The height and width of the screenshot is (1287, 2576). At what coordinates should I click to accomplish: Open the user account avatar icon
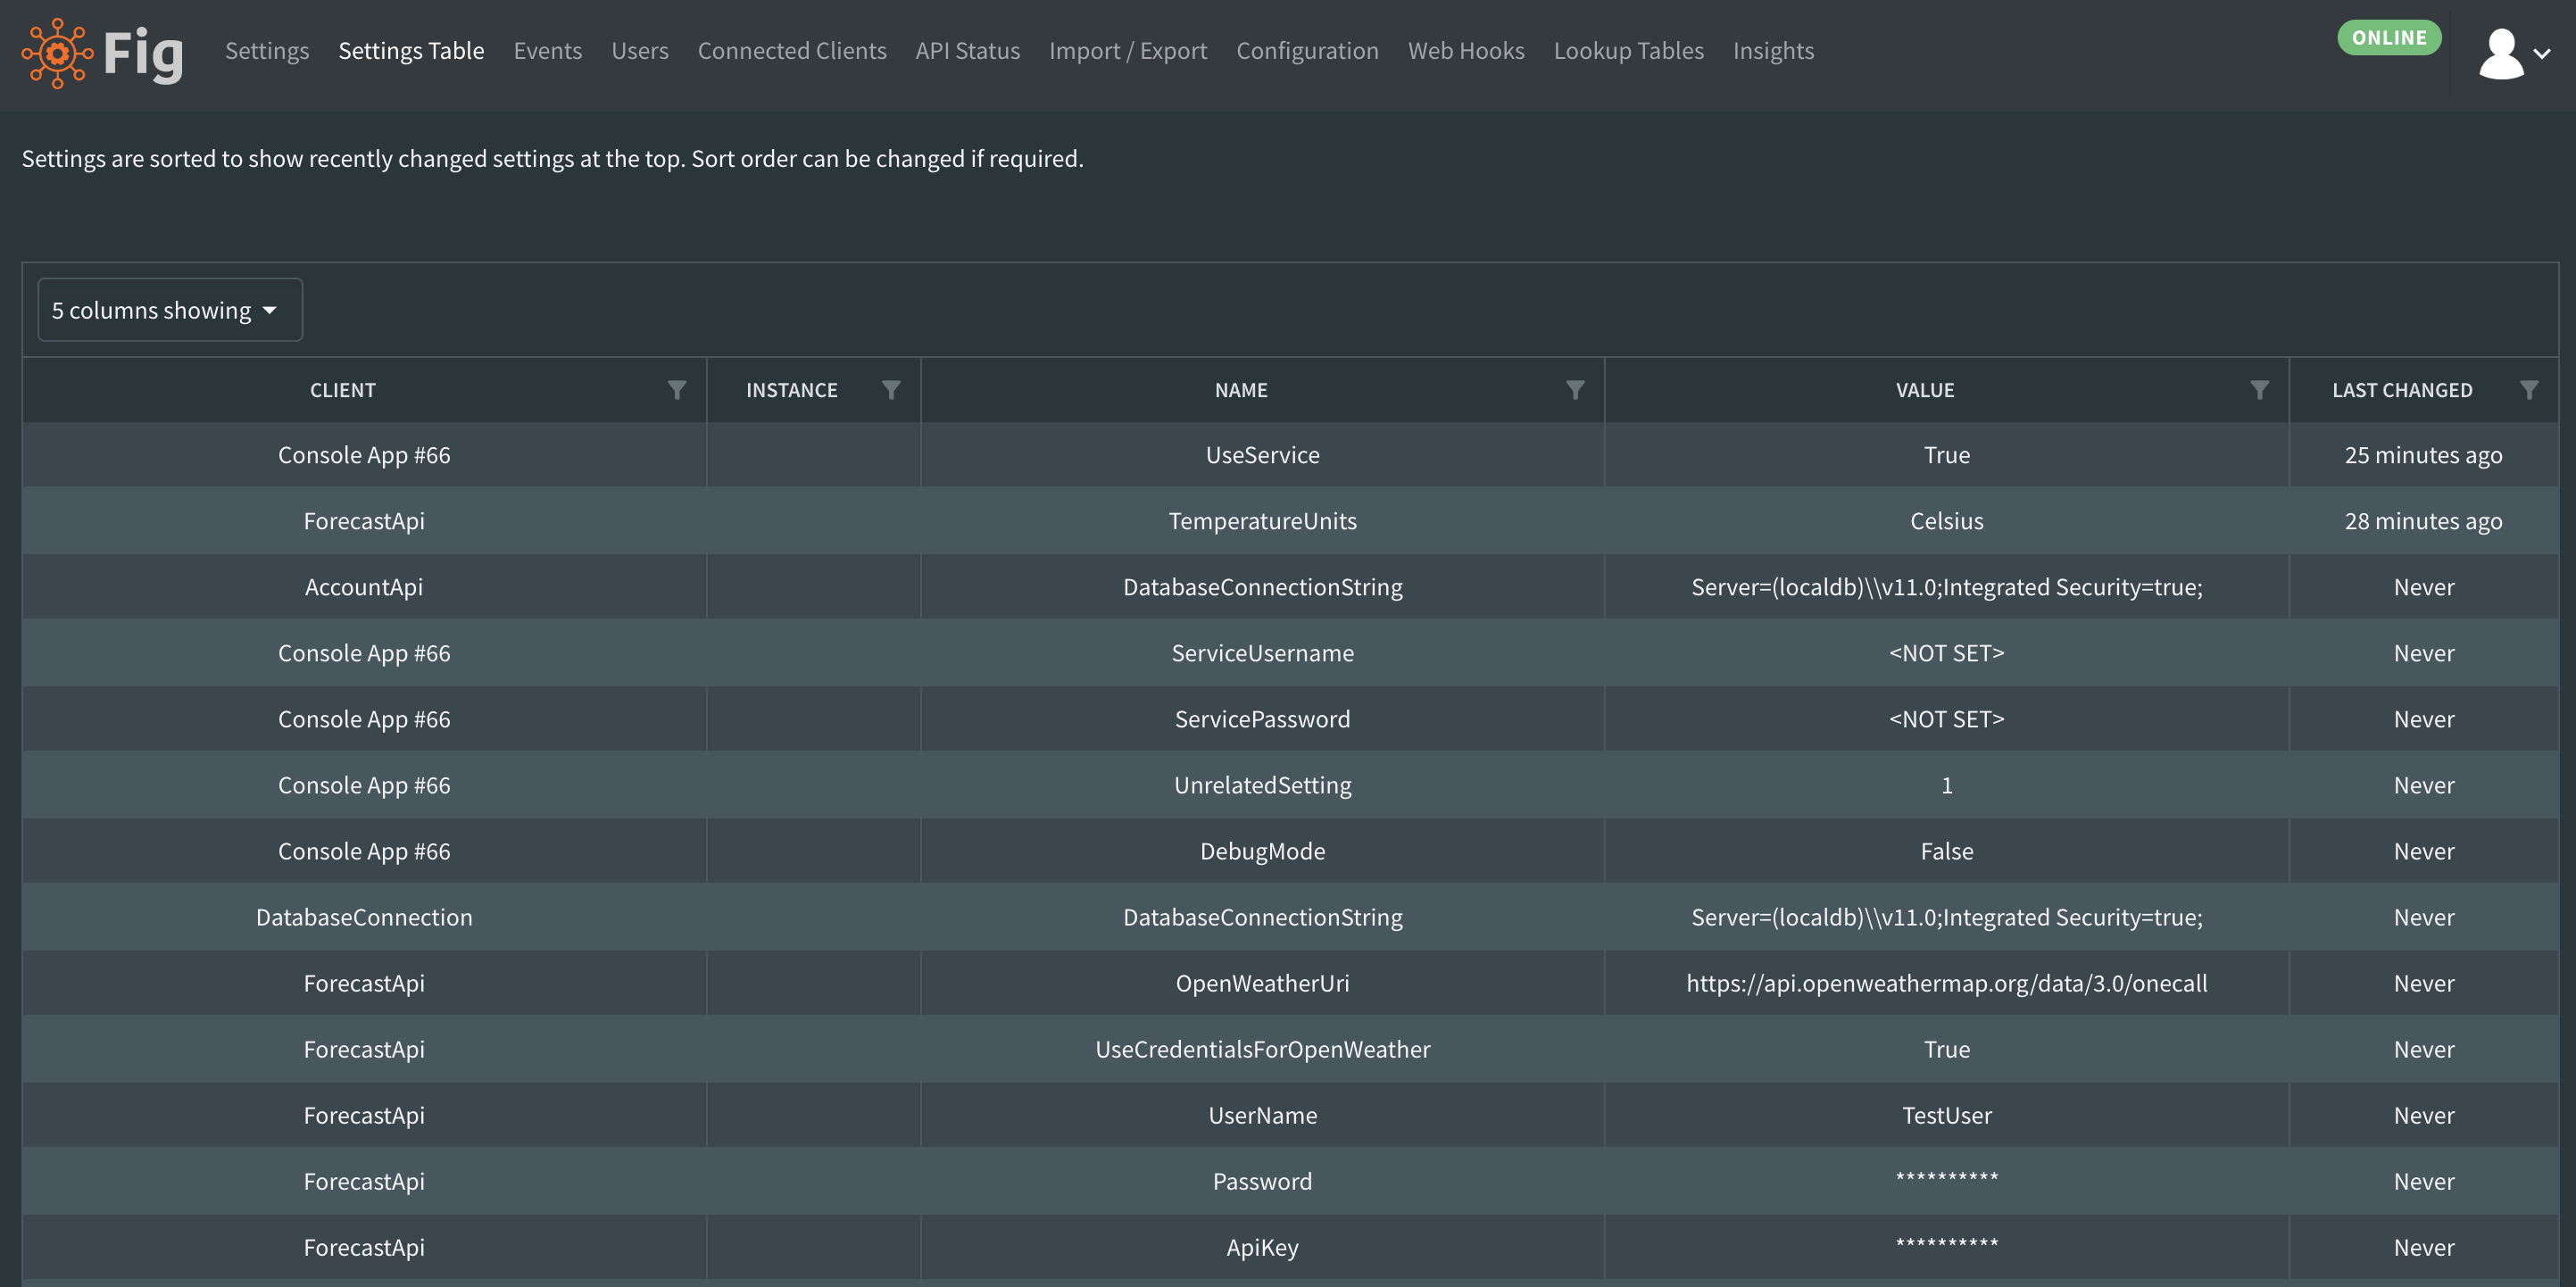pyautogui.click(x=2500, y=54)
